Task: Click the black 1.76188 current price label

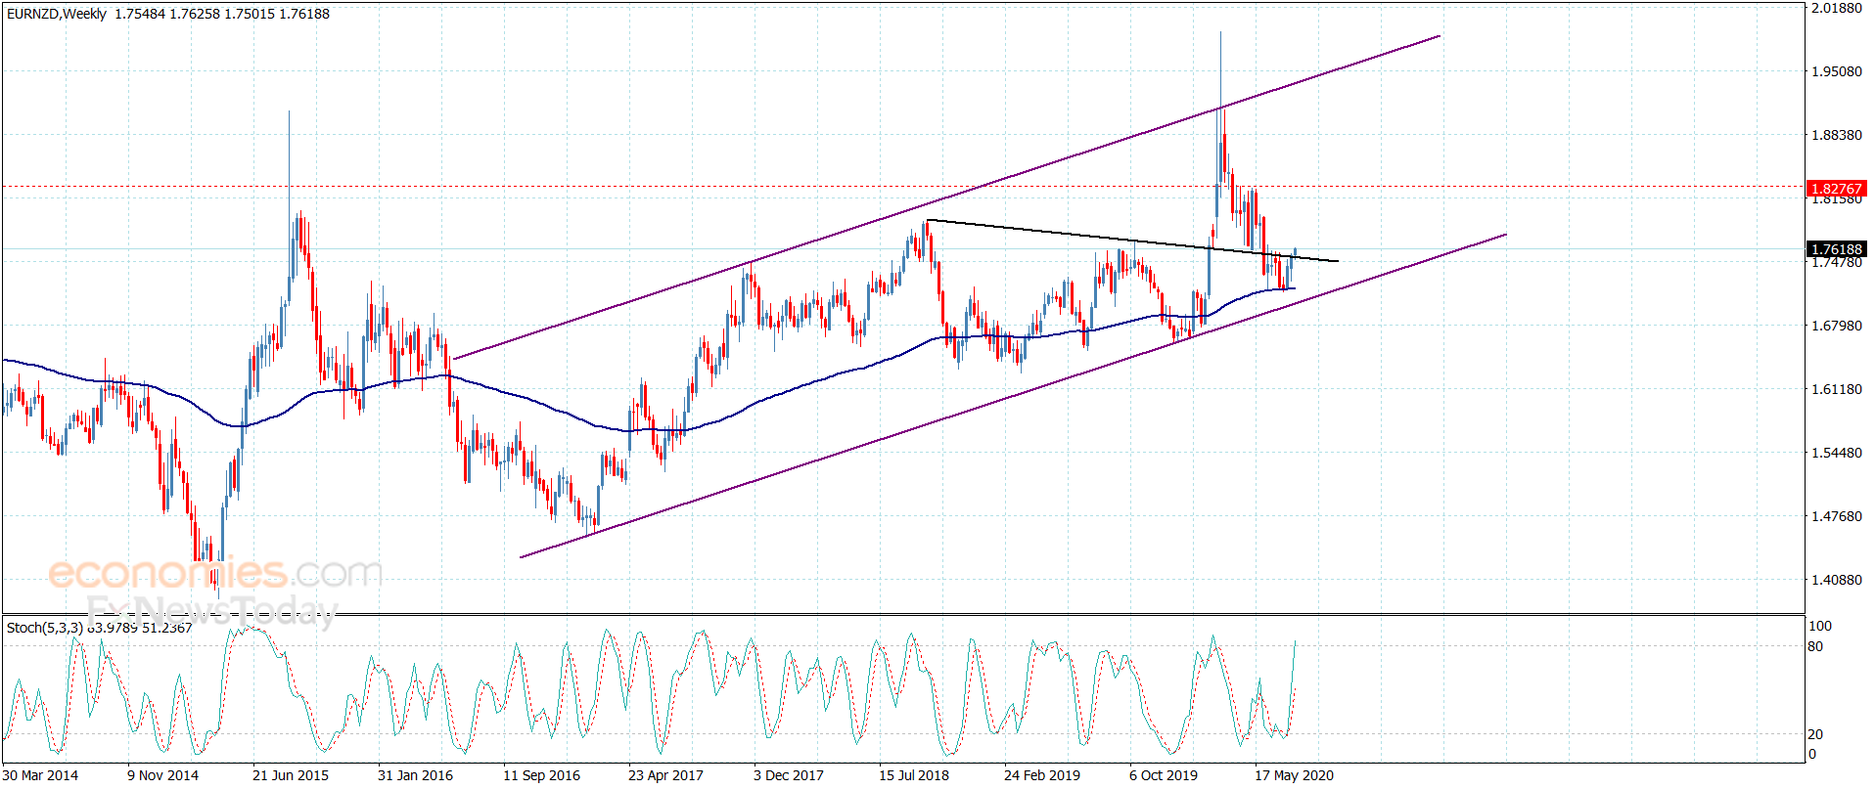Action: click(1836, 249)
